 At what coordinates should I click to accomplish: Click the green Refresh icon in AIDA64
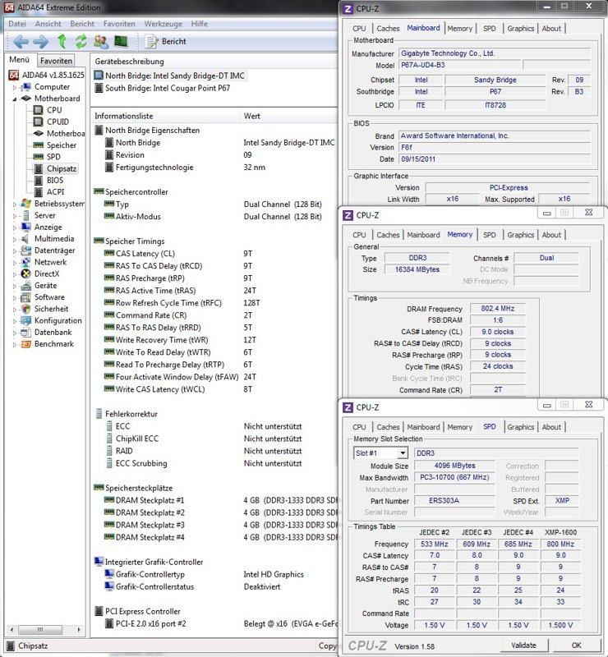81,42
